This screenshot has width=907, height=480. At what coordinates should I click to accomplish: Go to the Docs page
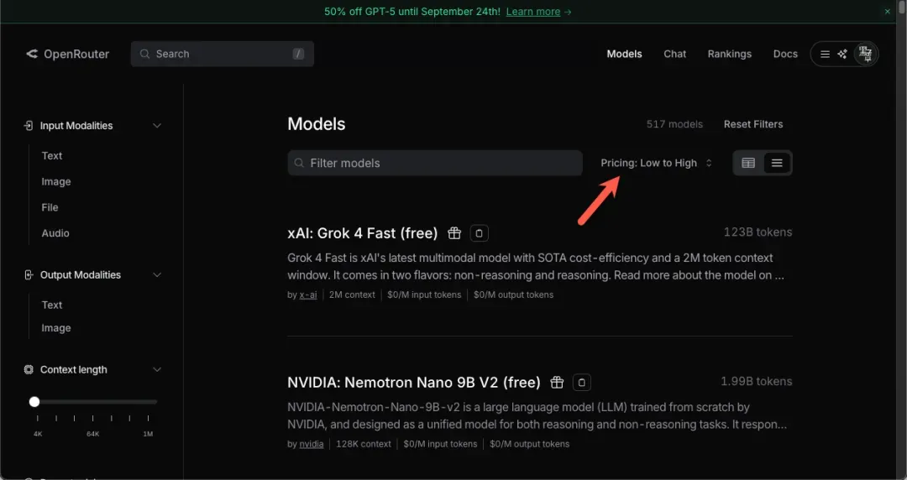pos(785,54)
